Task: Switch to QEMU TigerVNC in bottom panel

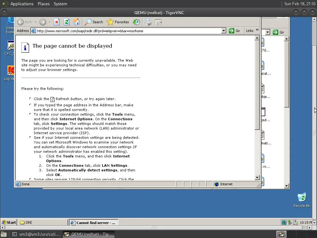Action: coord(89,234)
